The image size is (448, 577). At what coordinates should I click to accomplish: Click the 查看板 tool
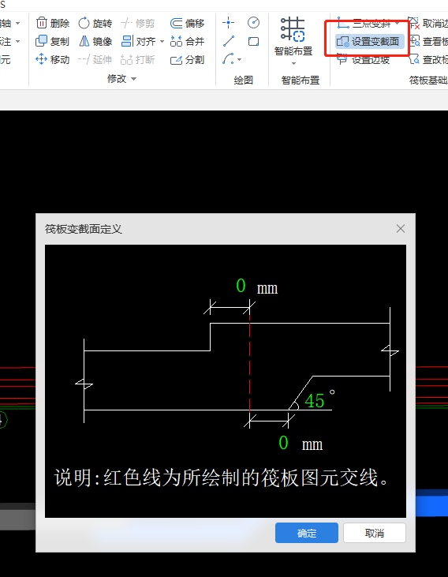click(x=428, y=42)
